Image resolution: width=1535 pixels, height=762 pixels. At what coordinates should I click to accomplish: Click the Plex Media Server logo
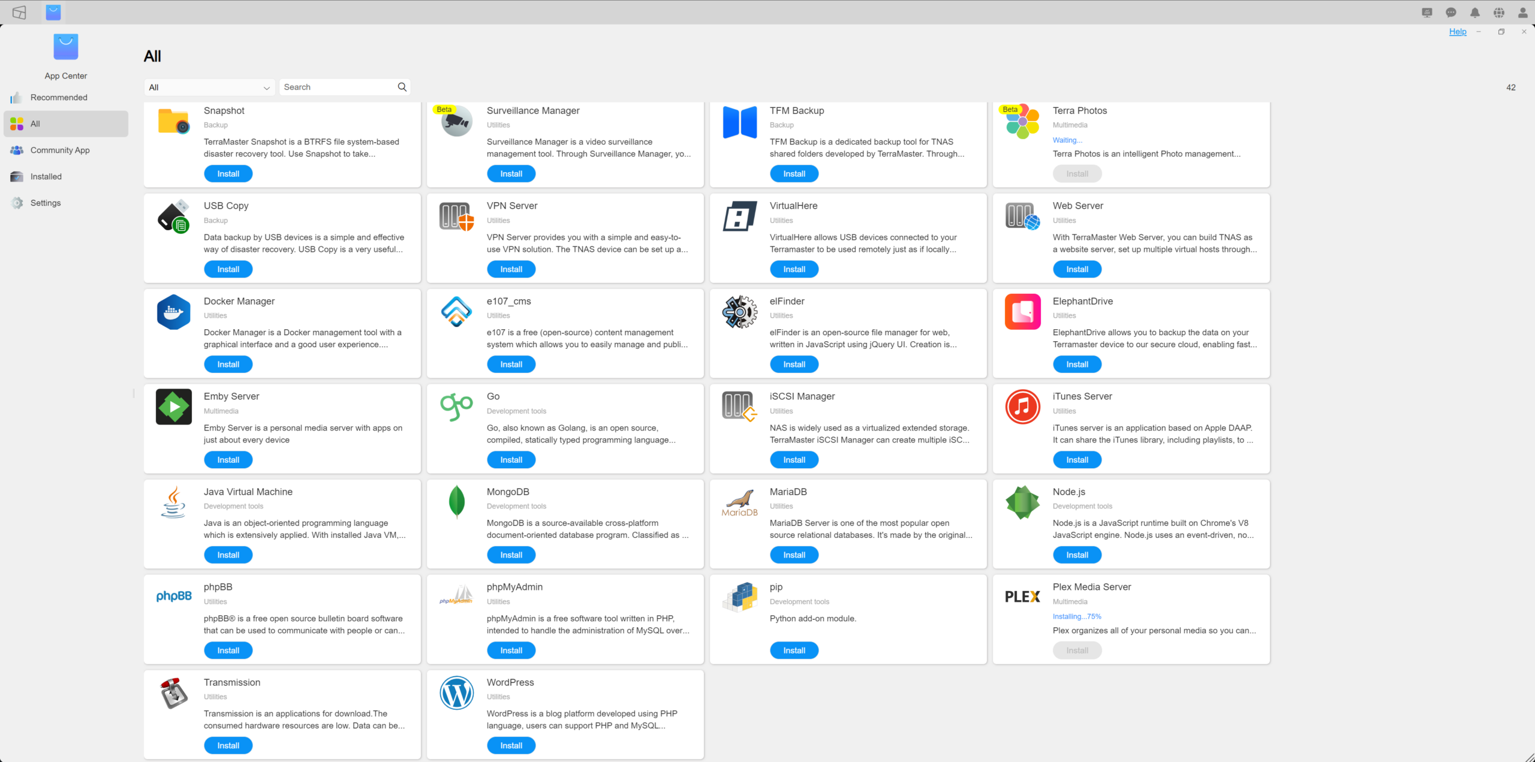click(x=1022, y=597)
